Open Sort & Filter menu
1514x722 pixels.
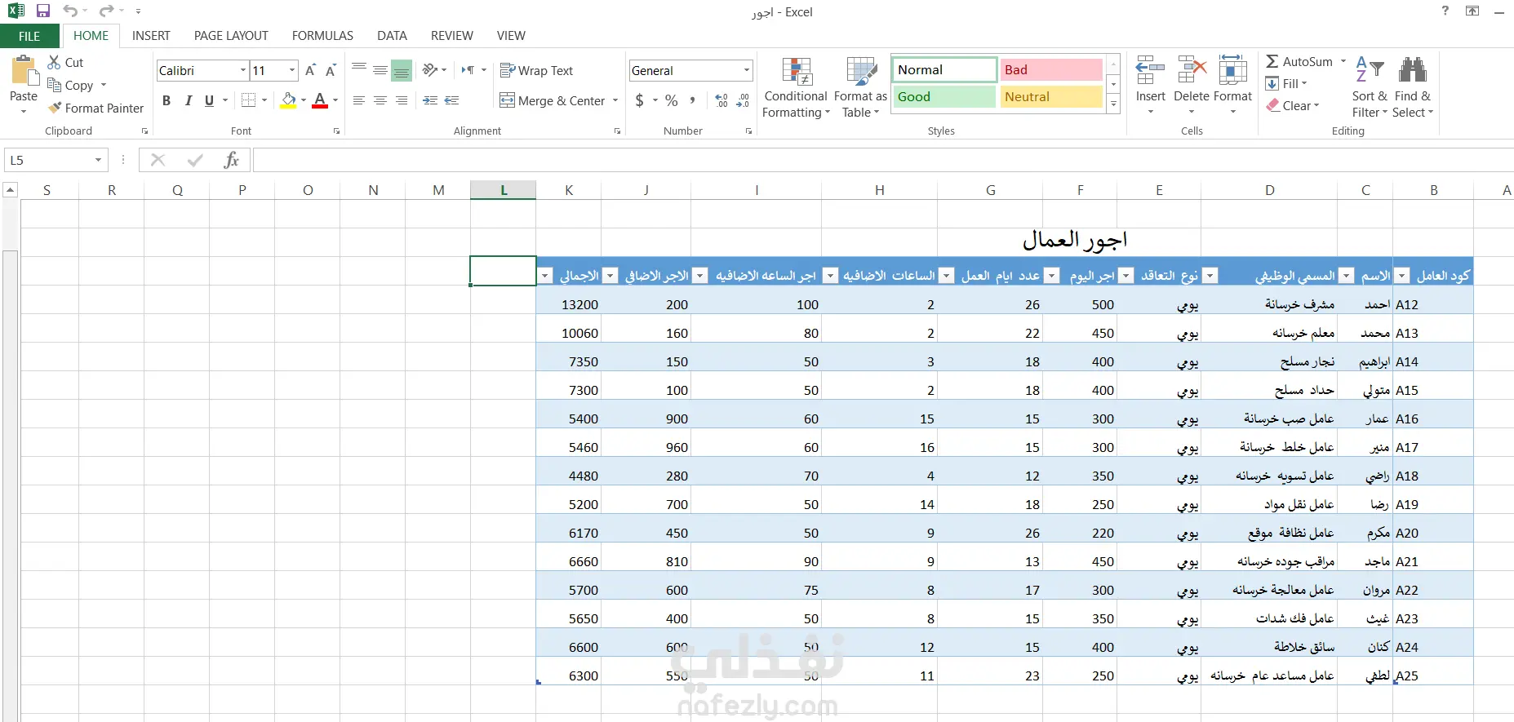1370,88
